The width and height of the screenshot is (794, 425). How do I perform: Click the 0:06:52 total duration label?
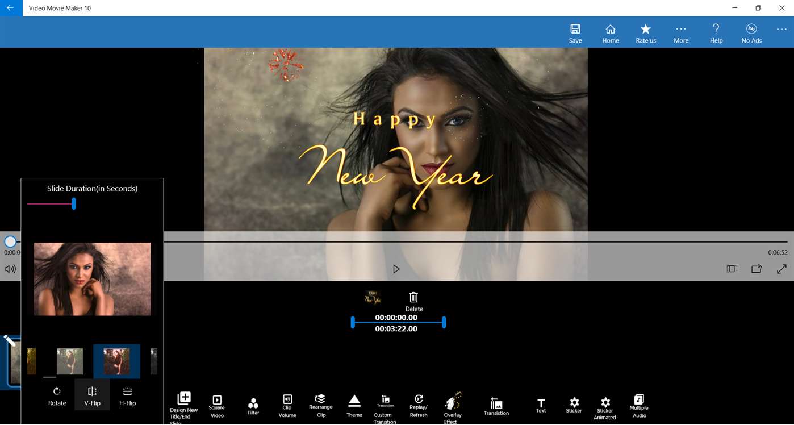tap(778, 253)
